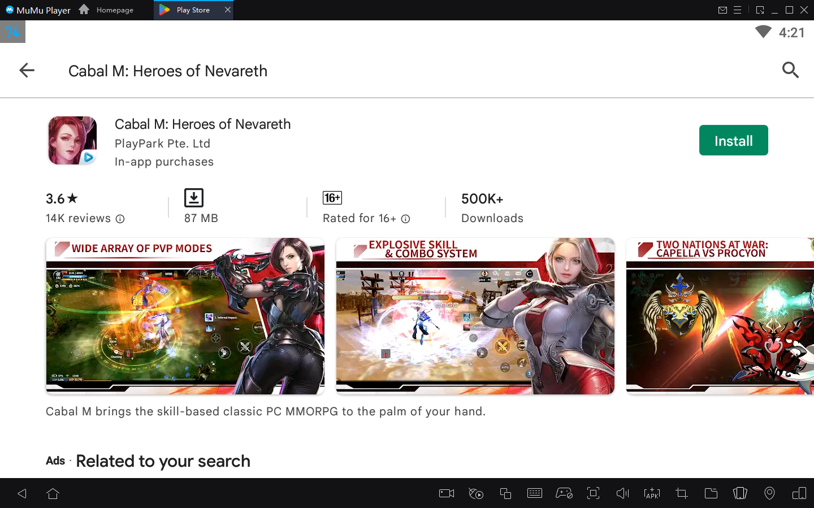Open the virtual location tool

coord(769,493)
